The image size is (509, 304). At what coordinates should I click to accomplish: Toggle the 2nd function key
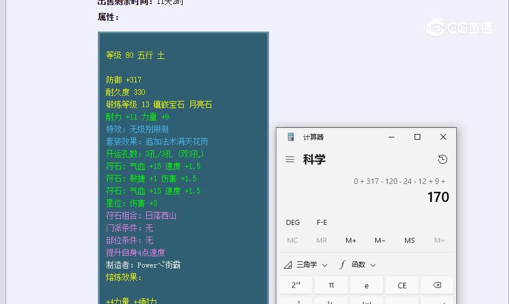click(296, 285)
